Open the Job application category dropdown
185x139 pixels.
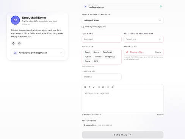tap(122, 20)
